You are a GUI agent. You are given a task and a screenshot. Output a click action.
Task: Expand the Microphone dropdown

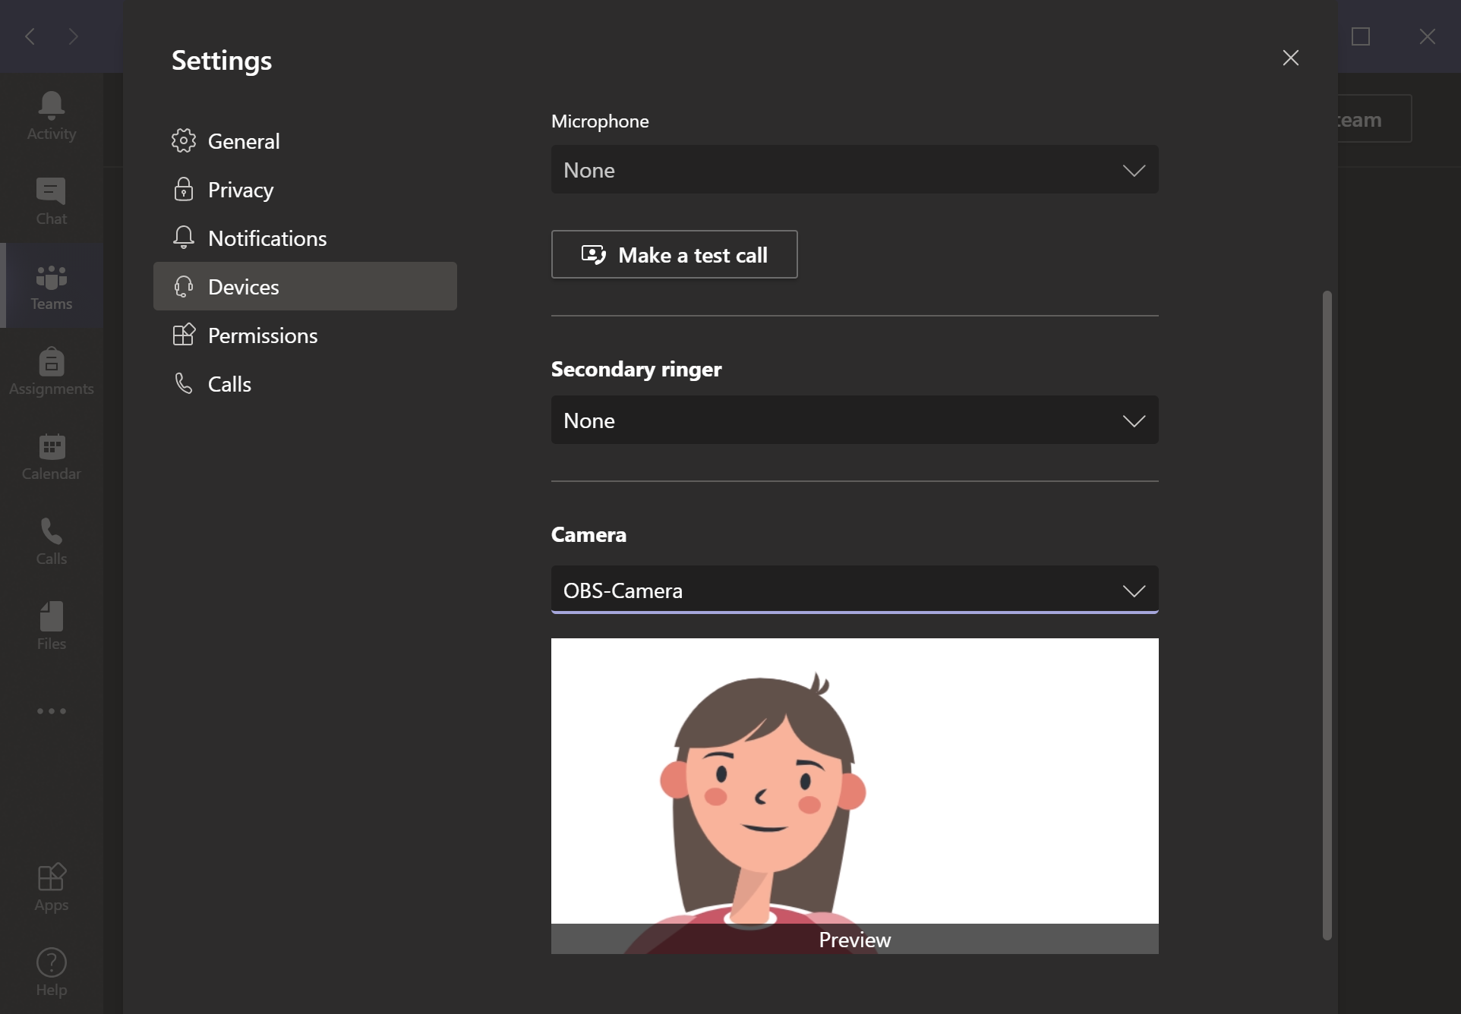(x=854, y=170)
